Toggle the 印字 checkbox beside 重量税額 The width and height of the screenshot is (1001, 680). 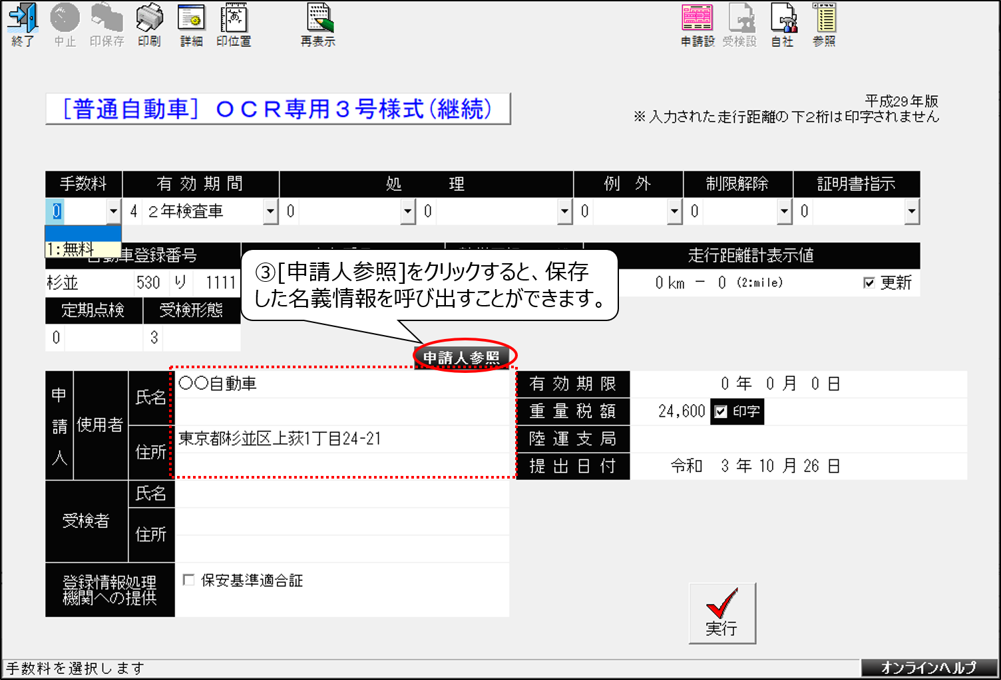(720, 411)
